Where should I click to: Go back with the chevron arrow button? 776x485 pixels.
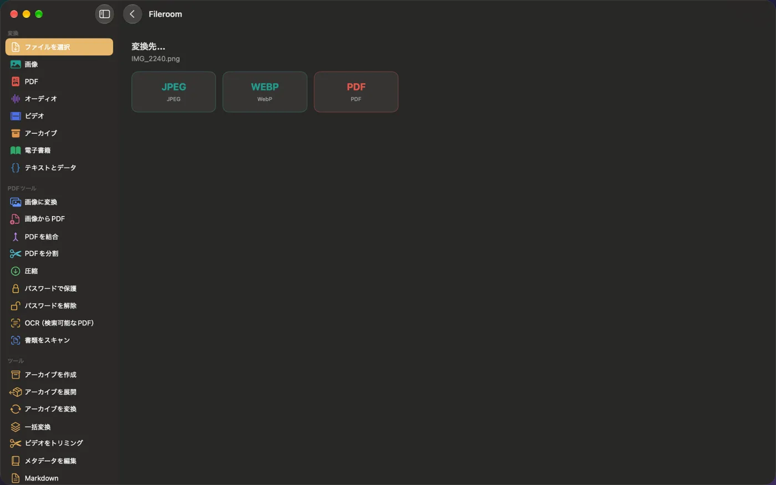(x=132, y=14)
